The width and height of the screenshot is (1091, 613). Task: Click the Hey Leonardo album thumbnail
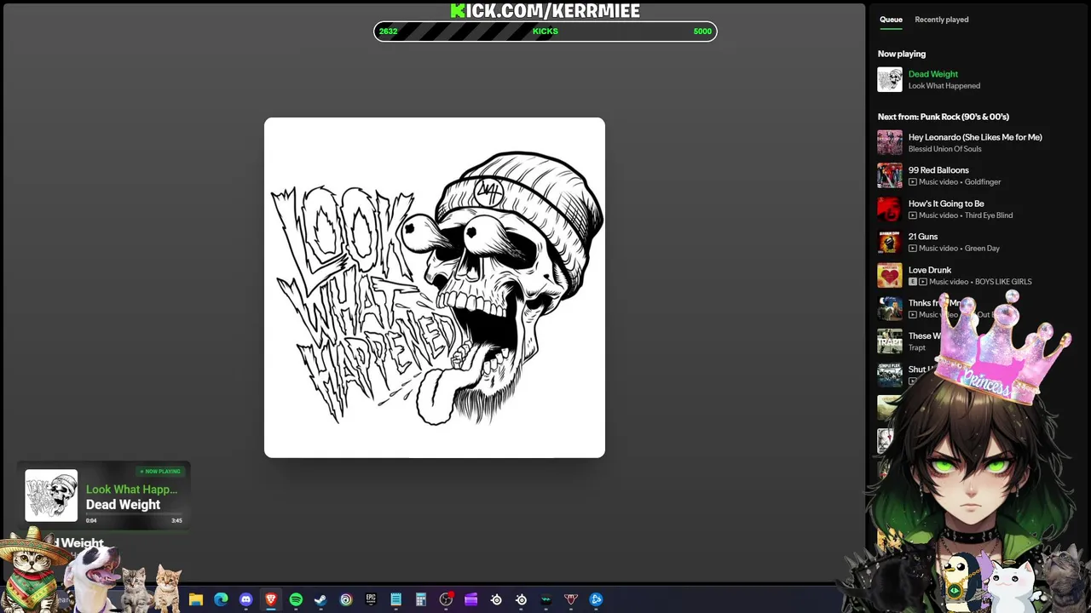(x=890, y=142)
